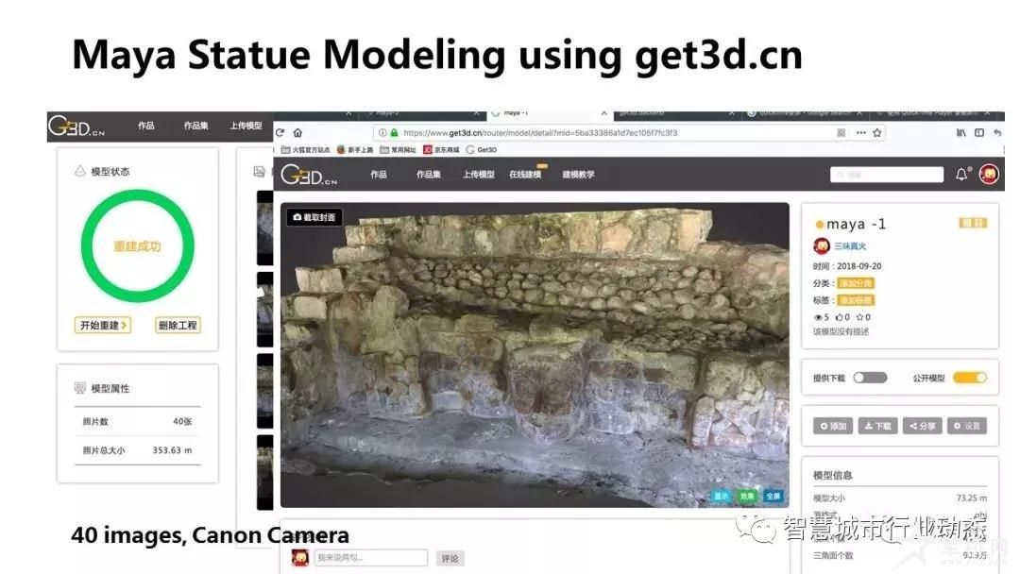This screenshot has width=1020, height=574.
Task: Open author link 三味真火
Action: pos(850,245)
